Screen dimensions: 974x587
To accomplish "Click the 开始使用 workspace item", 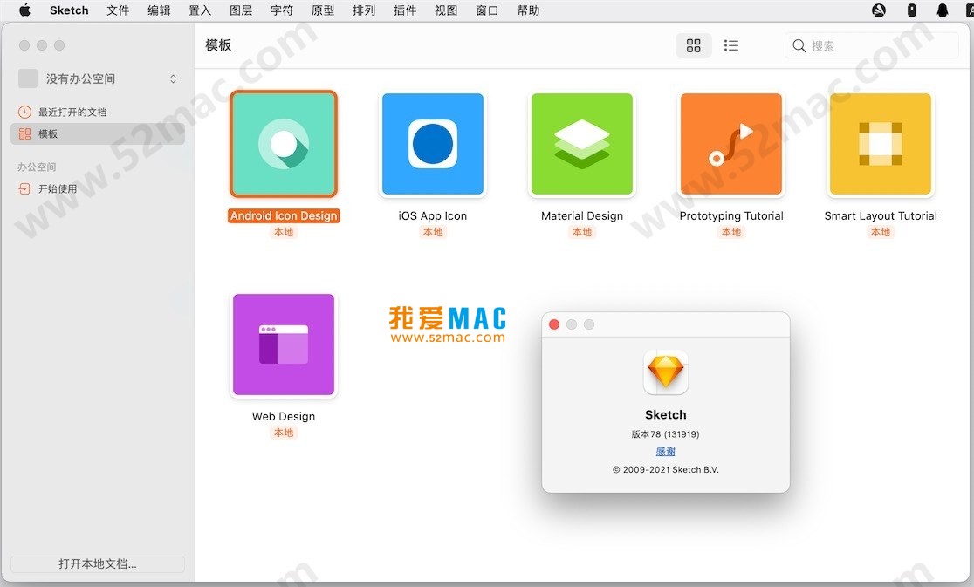I will click(65, 188).
